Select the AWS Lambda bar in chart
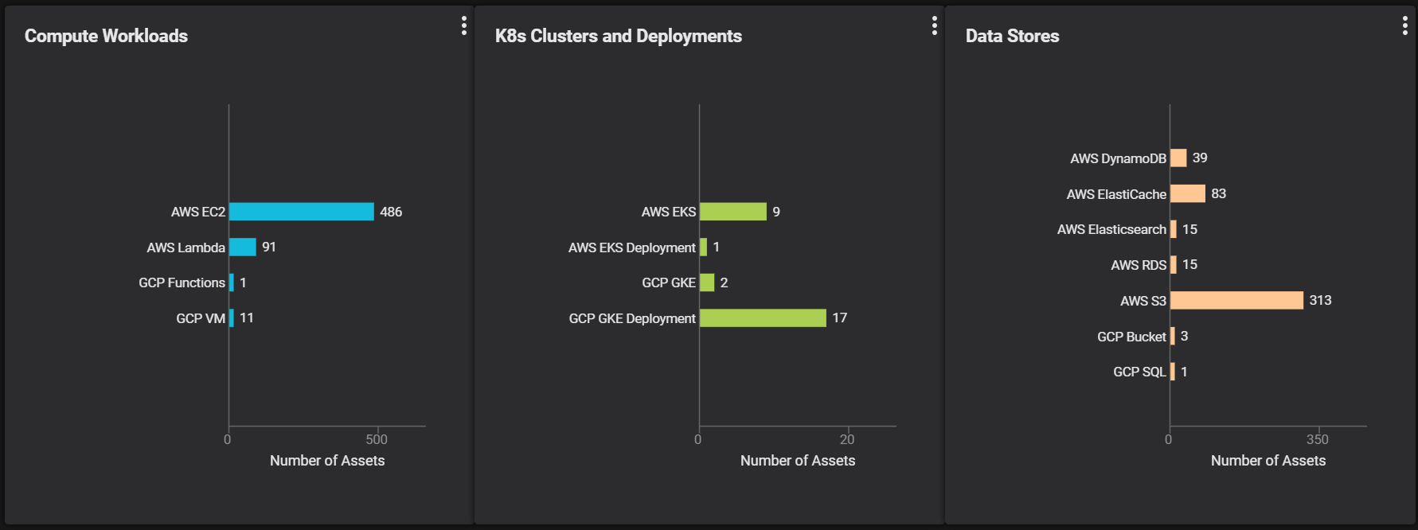The height and width of the screenshot is (530, 1418). pyautogui.click(x=243, y=247)
